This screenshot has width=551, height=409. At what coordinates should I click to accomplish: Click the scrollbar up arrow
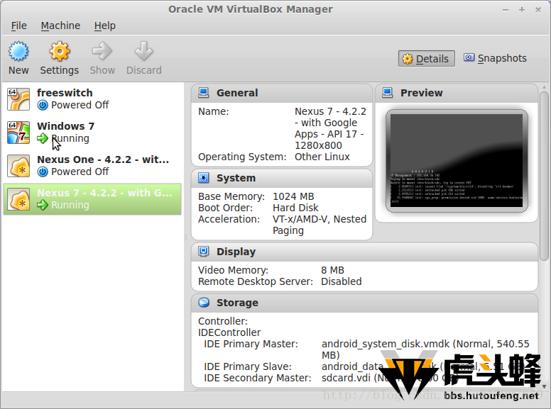point(544,87)
